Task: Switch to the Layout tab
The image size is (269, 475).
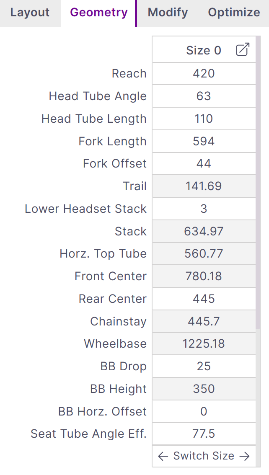Action: click(x=30, y=13)
